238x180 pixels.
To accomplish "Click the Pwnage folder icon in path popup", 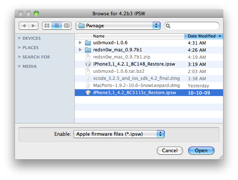I will point(81,25).
